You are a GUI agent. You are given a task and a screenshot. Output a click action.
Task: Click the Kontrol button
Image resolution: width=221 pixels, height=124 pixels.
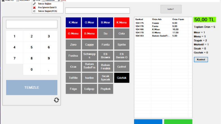(x=201, y=59)
